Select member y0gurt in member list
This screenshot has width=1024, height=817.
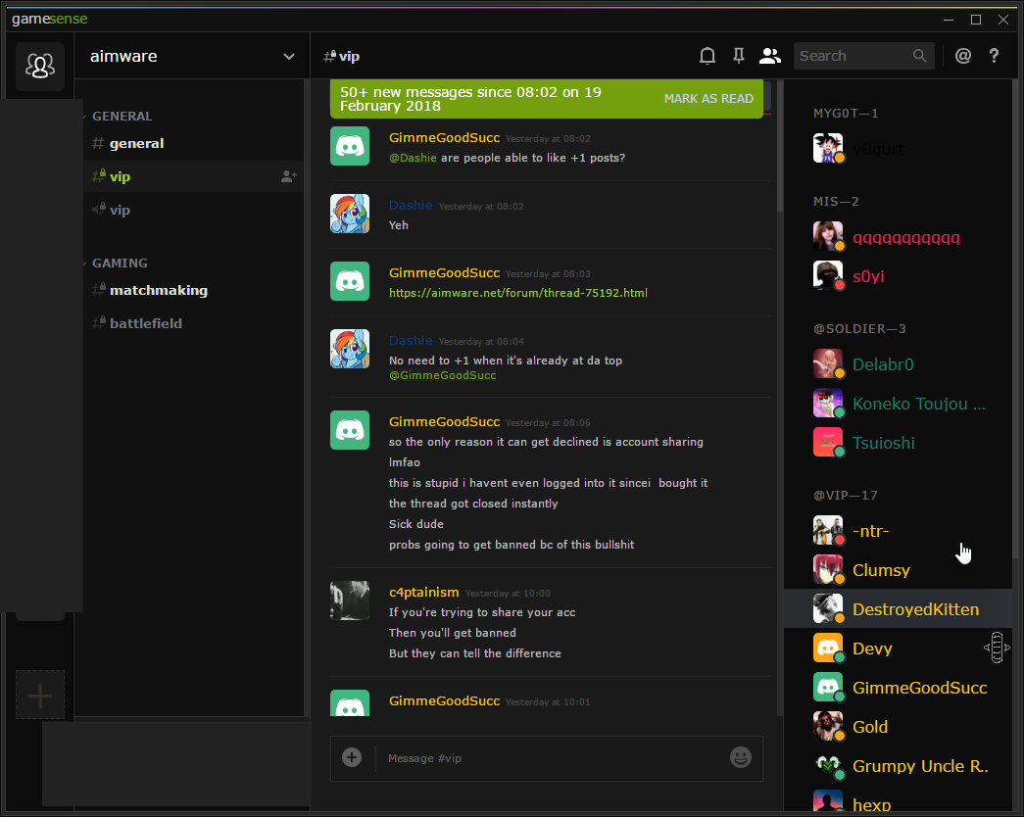pos(898,149)
